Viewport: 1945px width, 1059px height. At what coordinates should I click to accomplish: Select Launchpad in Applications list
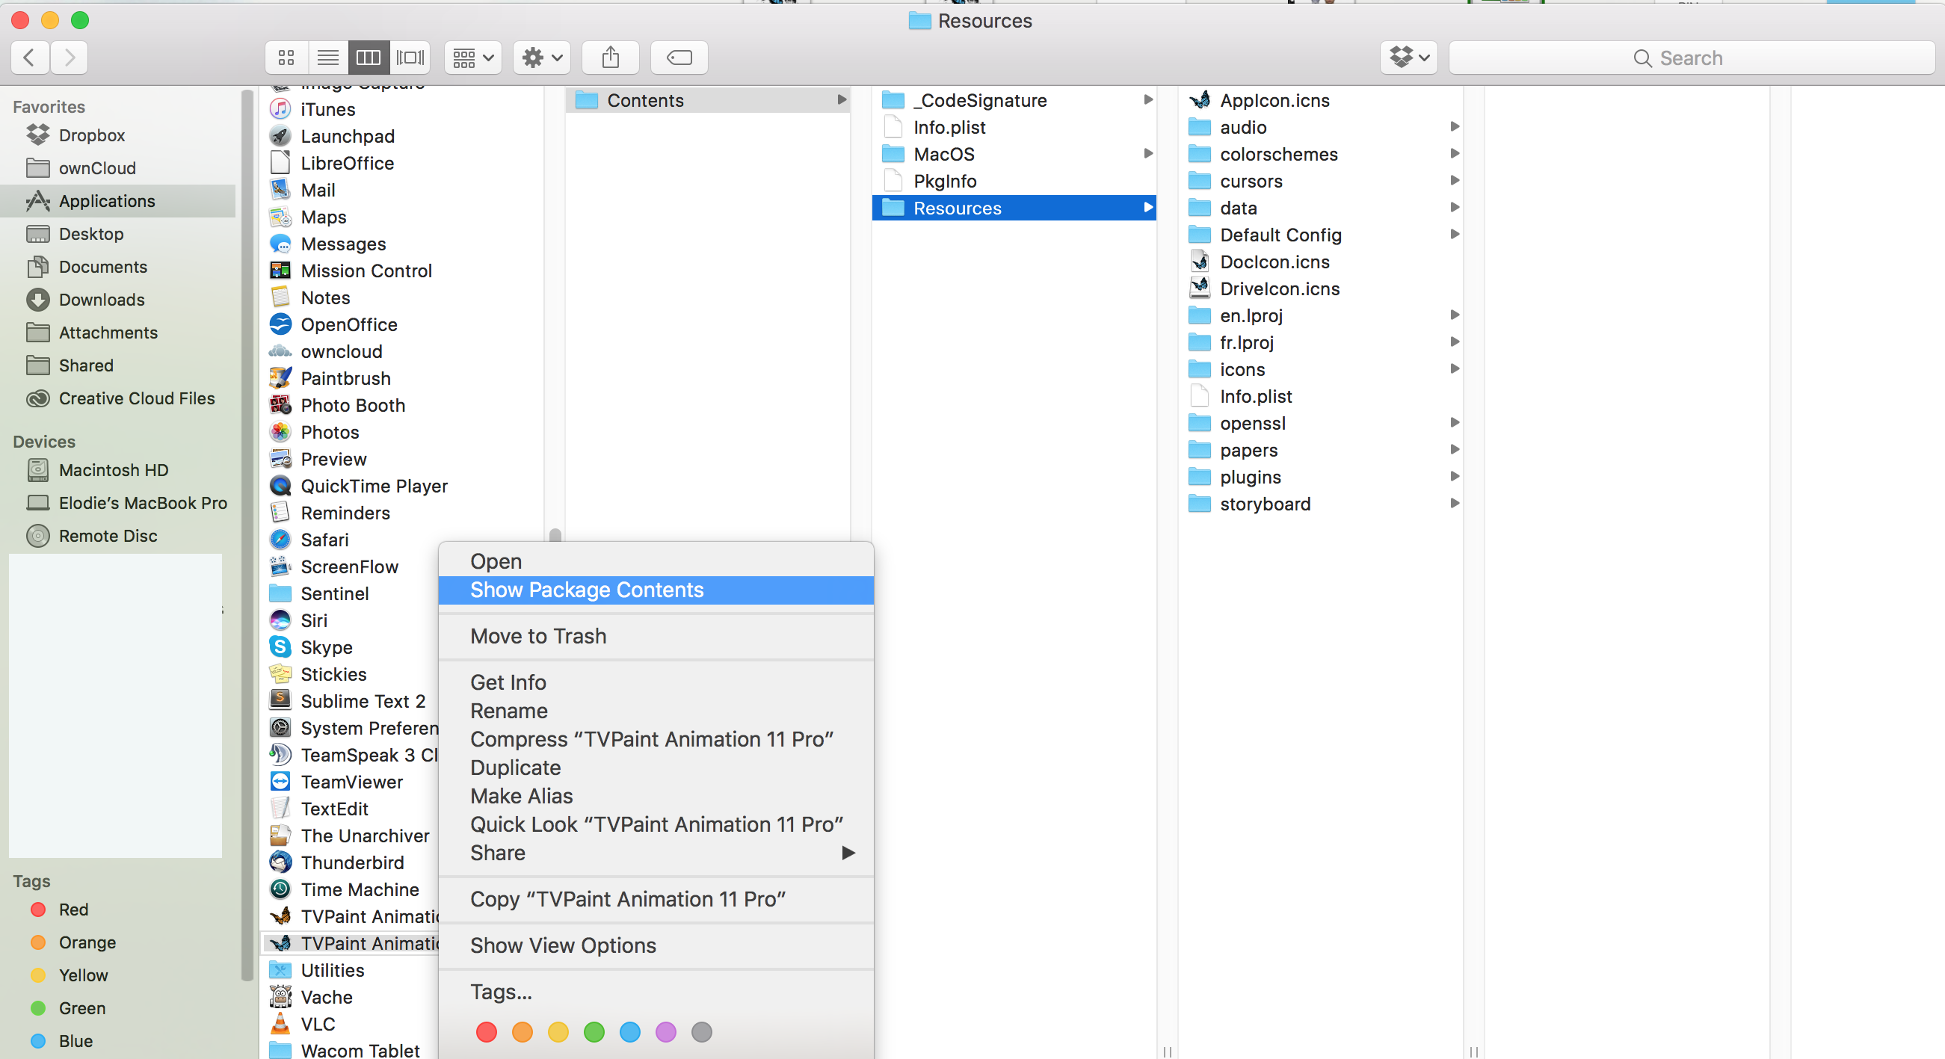click(x=402, y=136)
